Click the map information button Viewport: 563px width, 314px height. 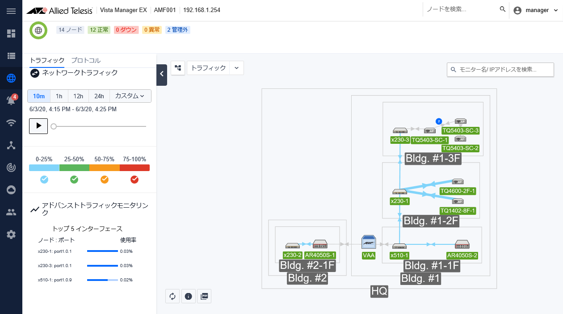click(x=188, y=296)
